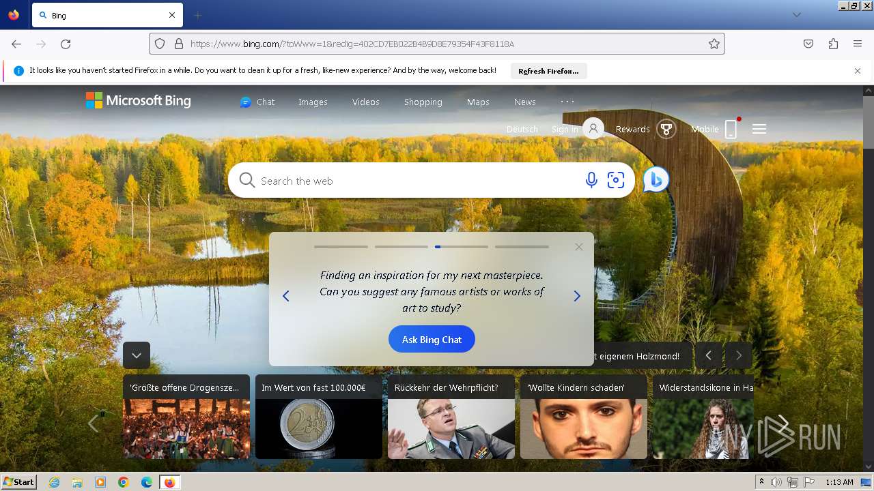This screenshot has width=874, height=491.
Task: Select the second suggestion progress indicator
Action: coord(401,247)
